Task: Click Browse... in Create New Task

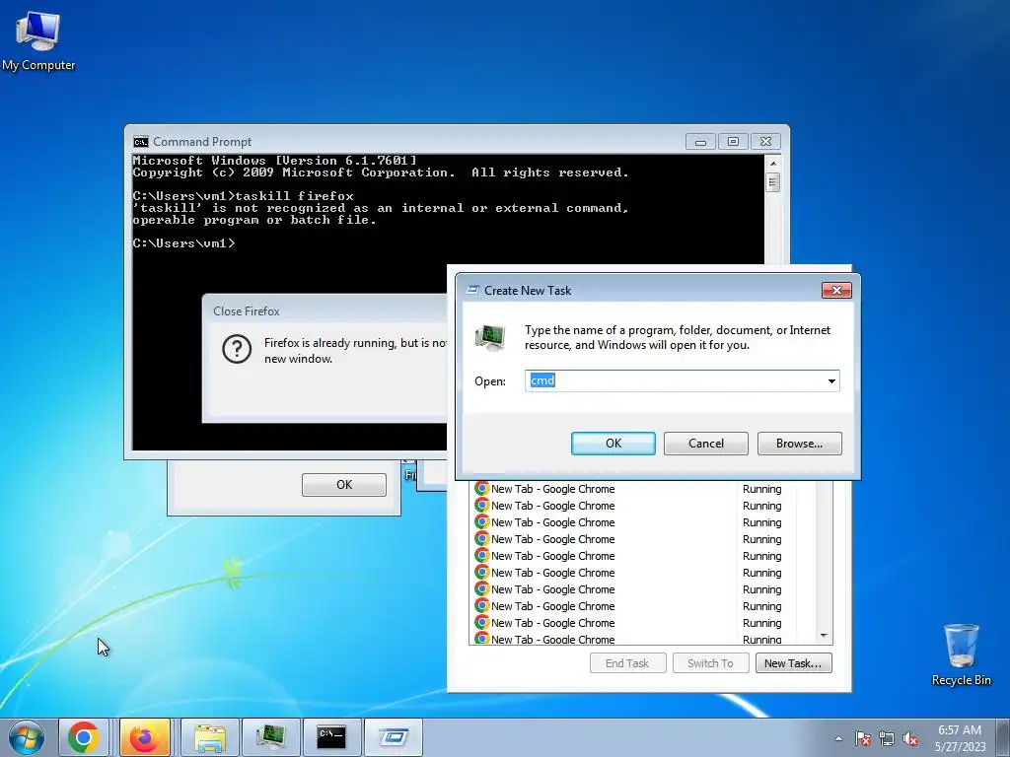Action: 799,444
